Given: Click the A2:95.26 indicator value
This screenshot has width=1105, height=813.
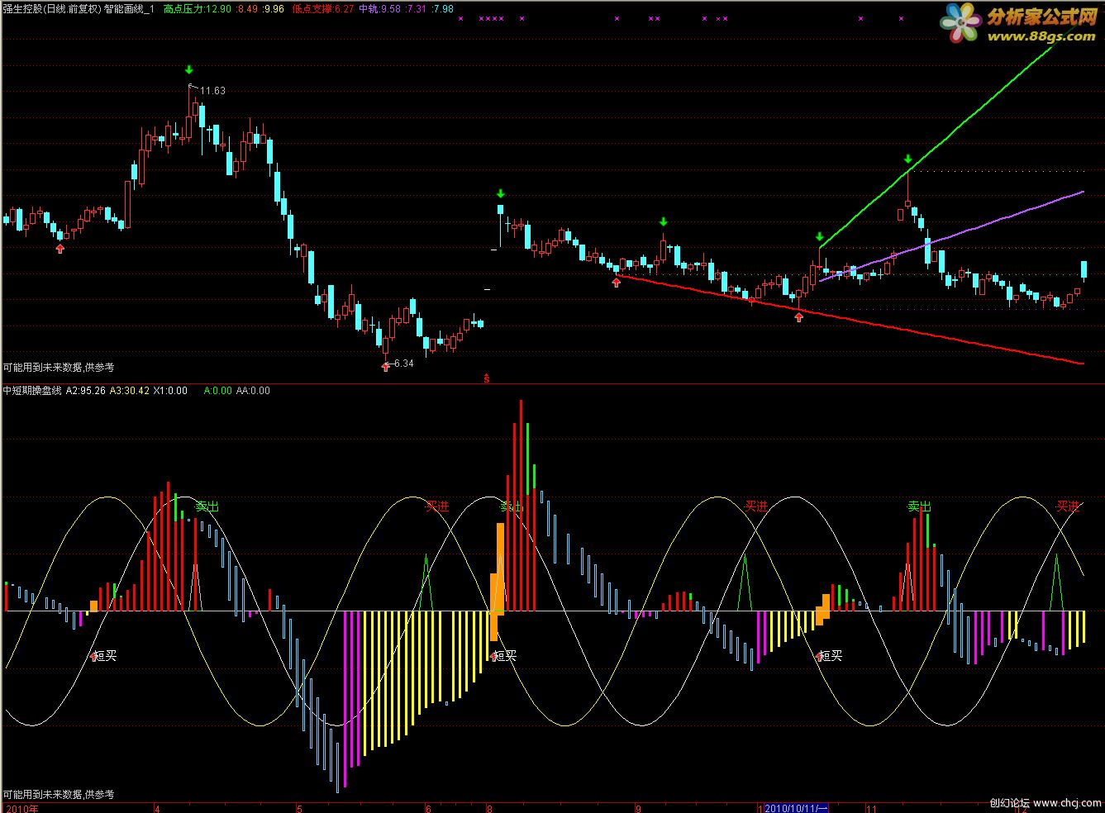Looking at the screenshot, I should click(x=86, y=391).
